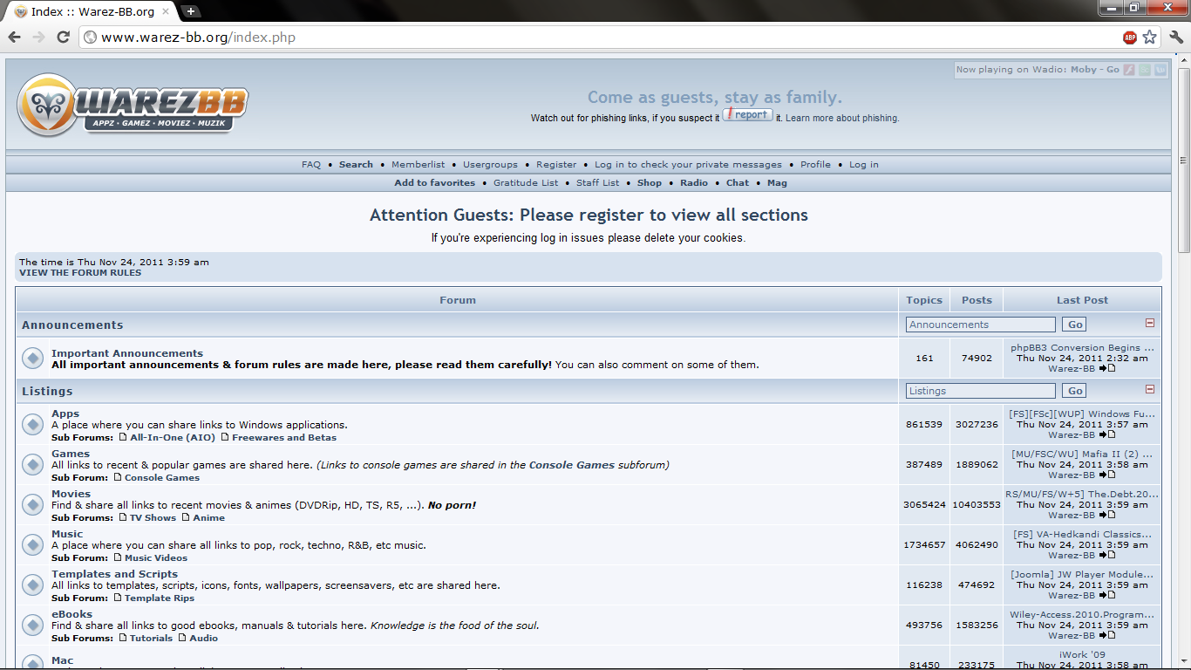Image resolution: width=1191 pixels, height=670 pixels.
Task: Open the Anime subforum
Action: (209, 518)
